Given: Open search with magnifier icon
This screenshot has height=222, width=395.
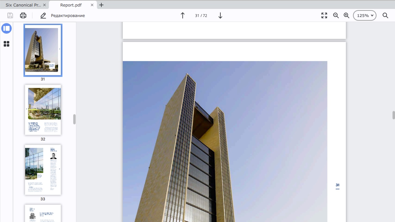Looking at the screenshot, I should click(385, 15).
